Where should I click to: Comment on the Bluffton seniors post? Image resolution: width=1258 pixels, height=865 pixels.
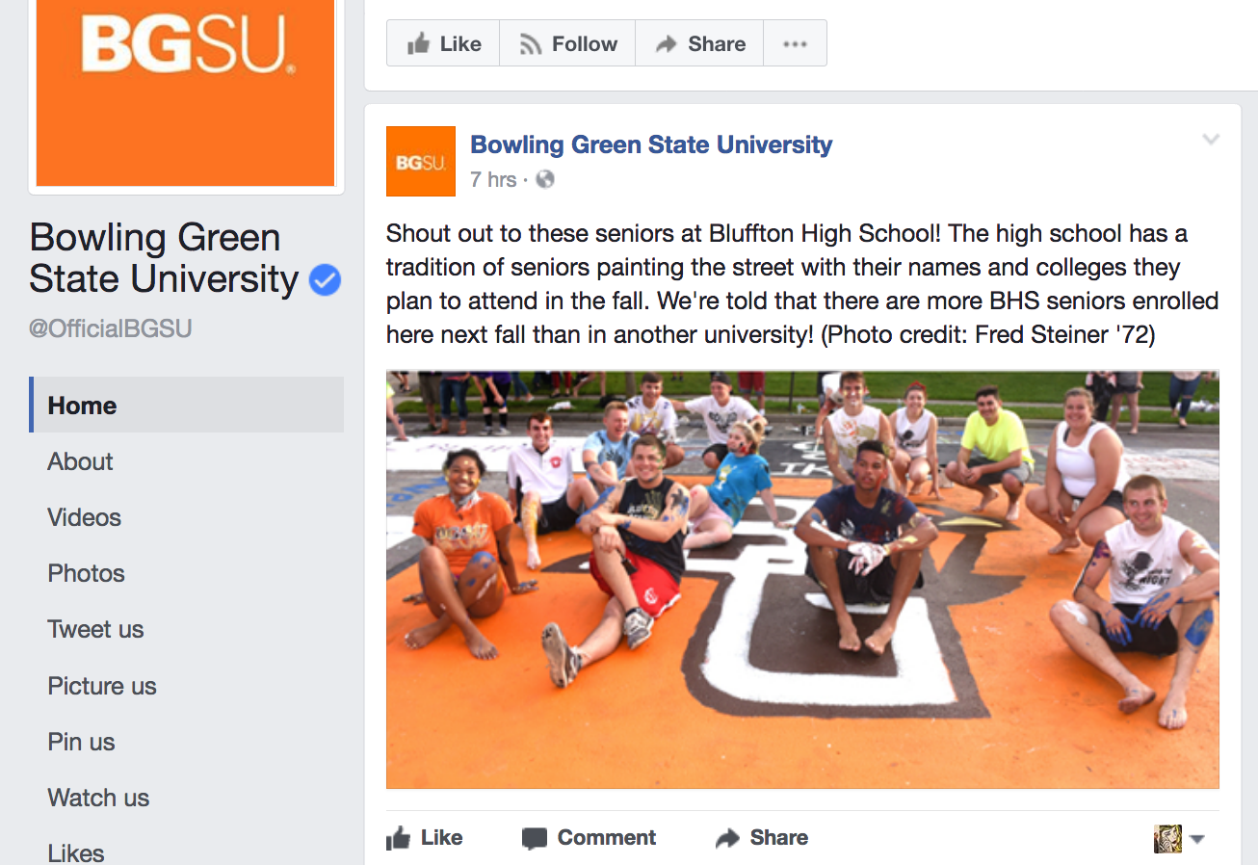pos(589,838)
